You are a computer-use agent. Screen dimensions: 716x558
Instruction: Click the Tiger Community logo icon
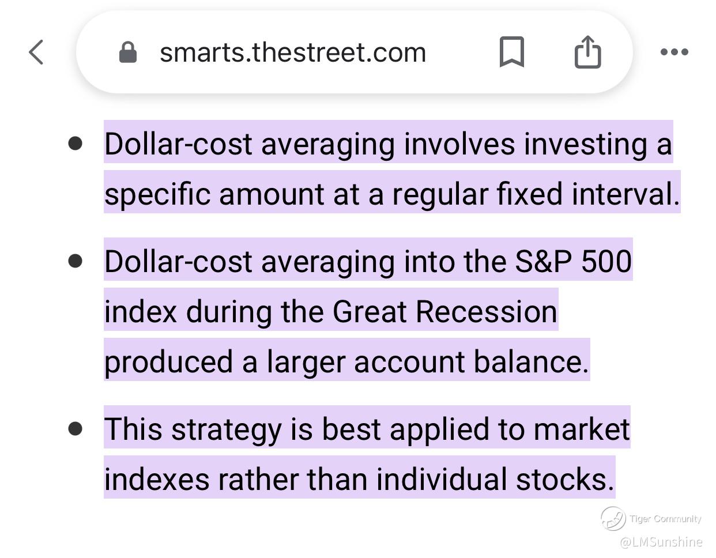coord(612,518)
